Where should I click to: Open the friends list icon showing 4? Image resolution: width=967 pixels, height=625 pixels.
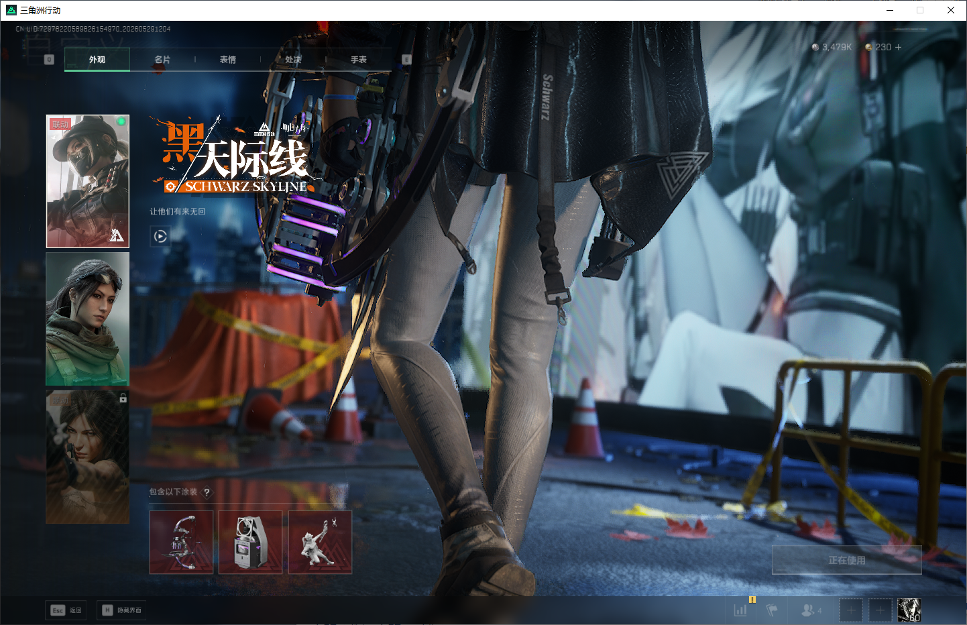pos(811,610)
